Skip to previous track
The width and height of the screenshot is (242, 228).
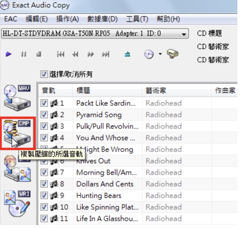(61, 54)
